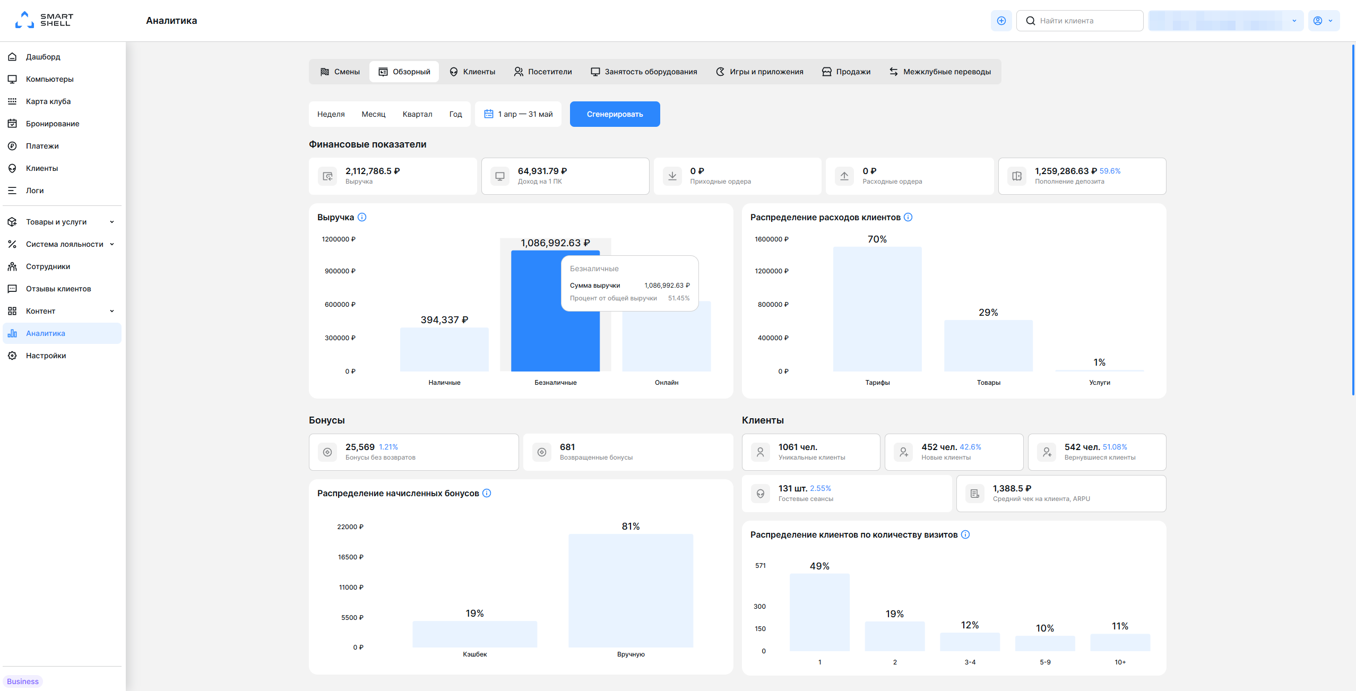Select the Месяц period option
Screen dimensions: 1356x691
click(374, 114)
